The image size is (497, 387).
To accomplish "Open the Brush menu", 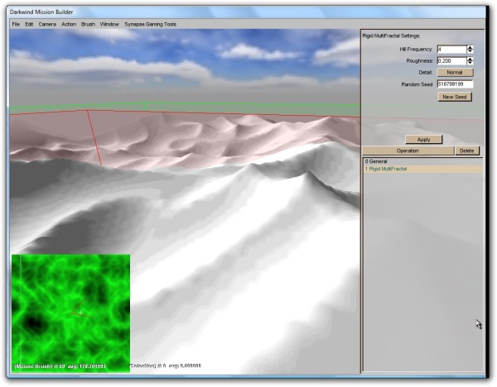I will tap(88, 24).
